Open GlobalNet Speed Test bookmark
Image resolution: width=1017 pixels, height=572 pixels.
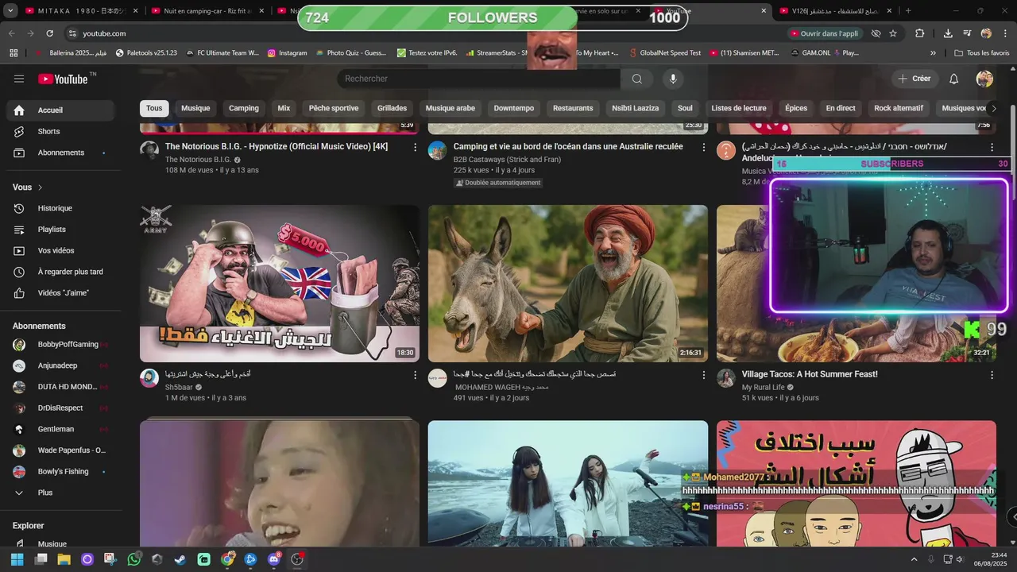coord(664,53)
